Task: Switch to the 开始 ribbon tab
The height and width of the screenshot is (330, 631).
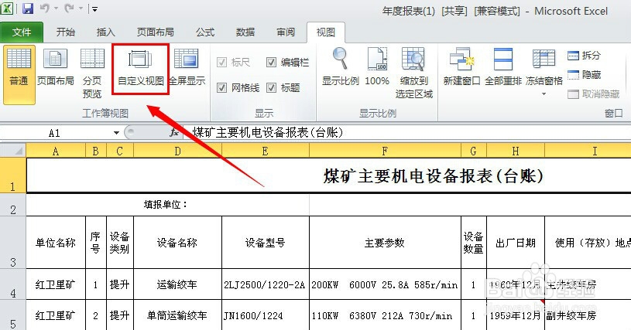Action: (66, 32)
